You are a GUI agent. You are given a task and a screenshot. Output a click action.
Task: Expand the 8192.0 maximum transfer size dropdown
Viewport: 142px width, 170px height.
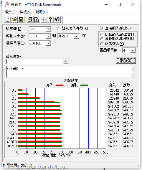[x=77, y=36]
